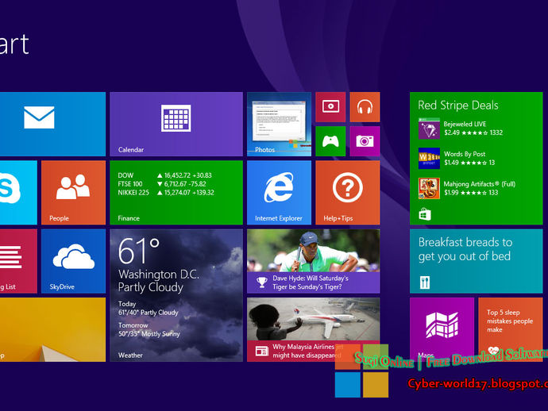Click the Mahjong Artifacts app icon

pyautogui.click(x=429, y=188)
